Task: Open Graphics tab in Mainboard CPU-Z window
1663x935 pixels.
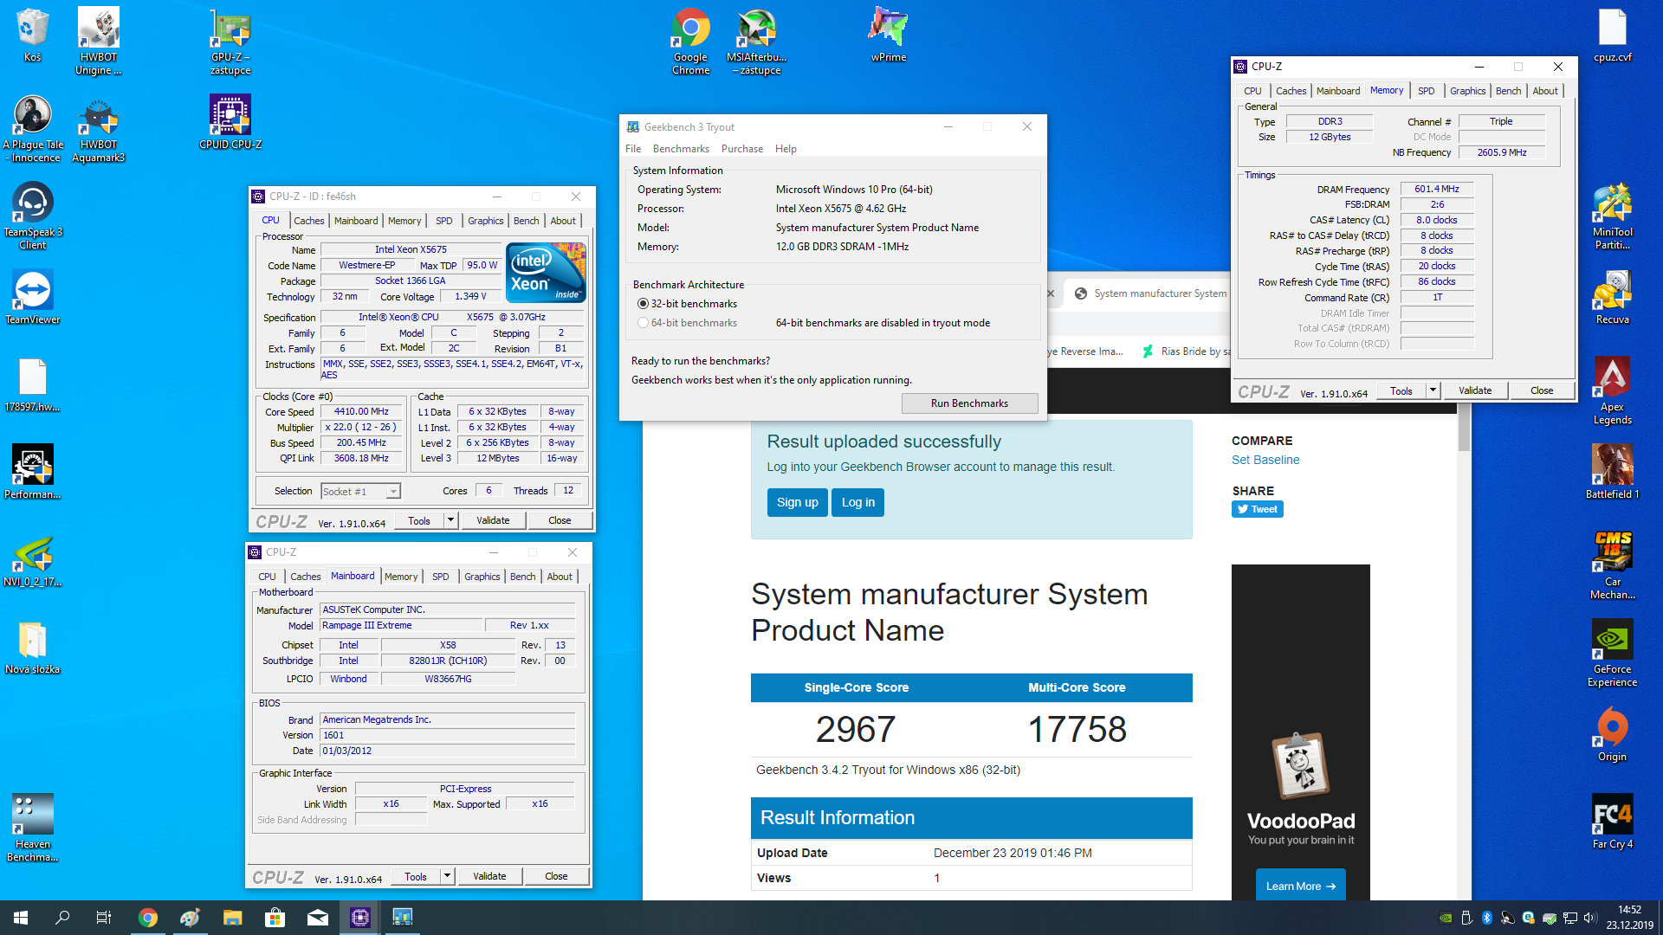Action: tap(482, 577)
